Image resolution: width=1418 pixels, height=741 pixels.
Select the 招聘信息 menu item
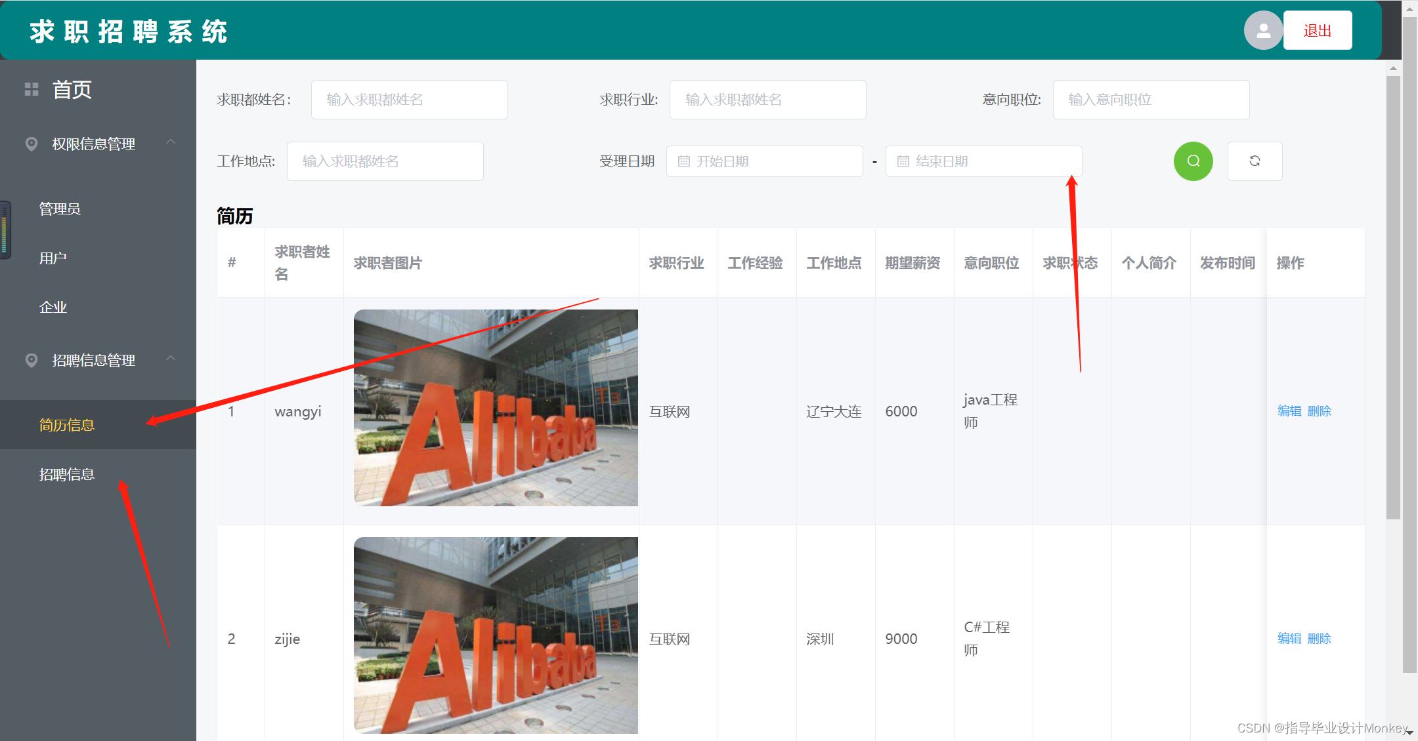98,474
